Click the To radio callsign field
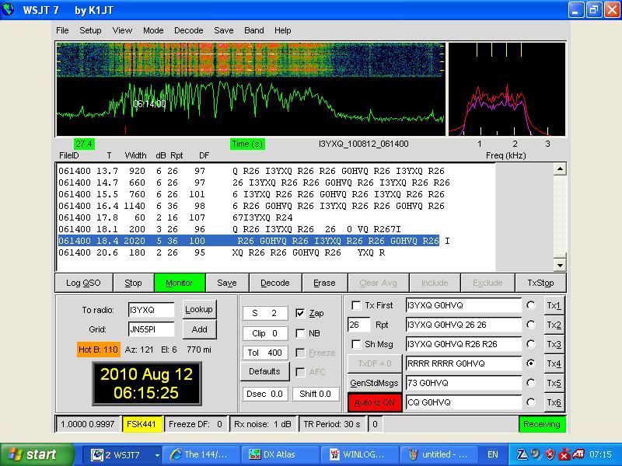Viewport: 622px width, 466px height. tap(151, 310)
